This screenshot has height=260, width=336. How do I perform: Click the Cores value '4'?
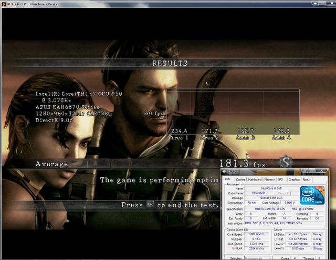pyautogui.click(x=295, y=258)
